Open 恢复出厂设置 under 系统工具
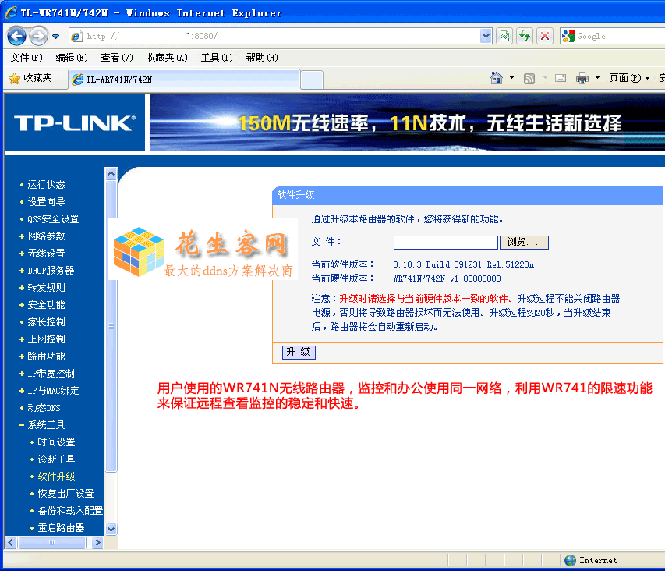665x571 pixels. coord(65,494)
